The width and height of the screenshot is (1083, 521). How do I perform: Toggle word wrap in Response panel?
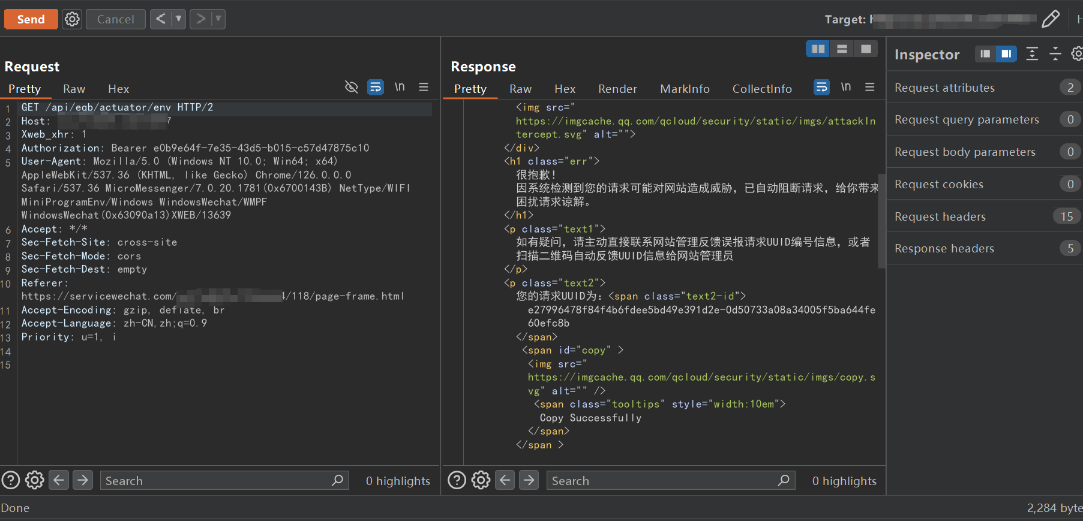(822, 87)
